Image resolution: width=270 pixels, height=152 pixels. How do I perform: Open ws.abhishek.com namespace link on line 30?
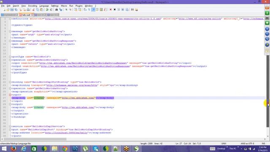point(78,107)
